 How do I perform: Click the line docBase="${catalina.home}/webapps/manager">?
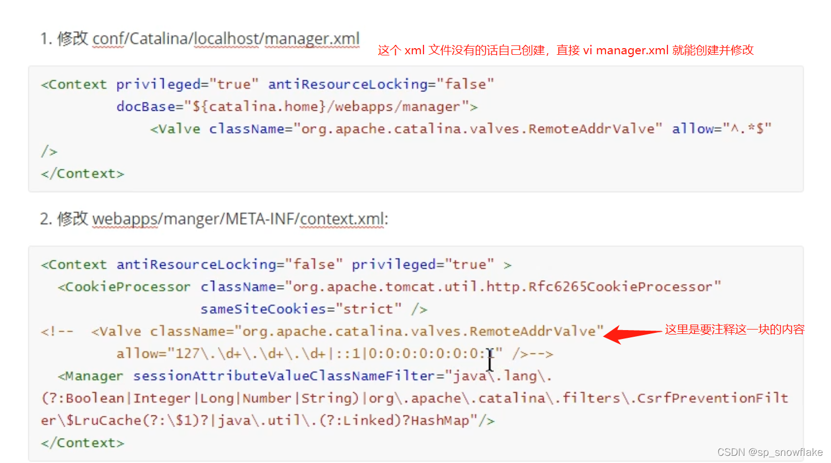pos(297,106)
